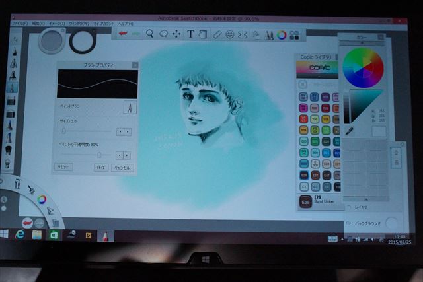
Task: Expand the arrow under Copic banner
Action: 319,77
